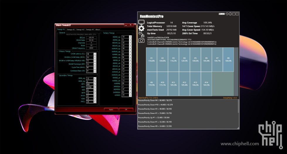Viewport: 287px width, 154px height.
Task: Click the Up time value 00:25:10
Action: tap(171, 33)
